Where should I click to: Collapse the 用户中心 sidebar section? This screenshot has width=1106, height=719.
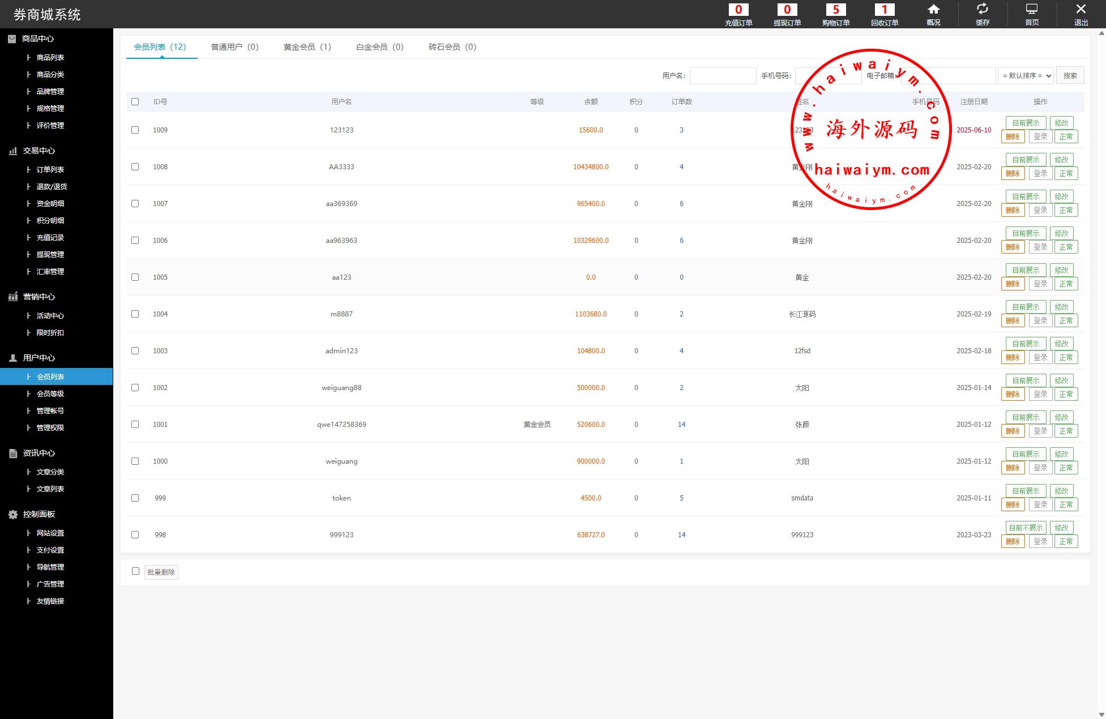click(x=39, y=358)
